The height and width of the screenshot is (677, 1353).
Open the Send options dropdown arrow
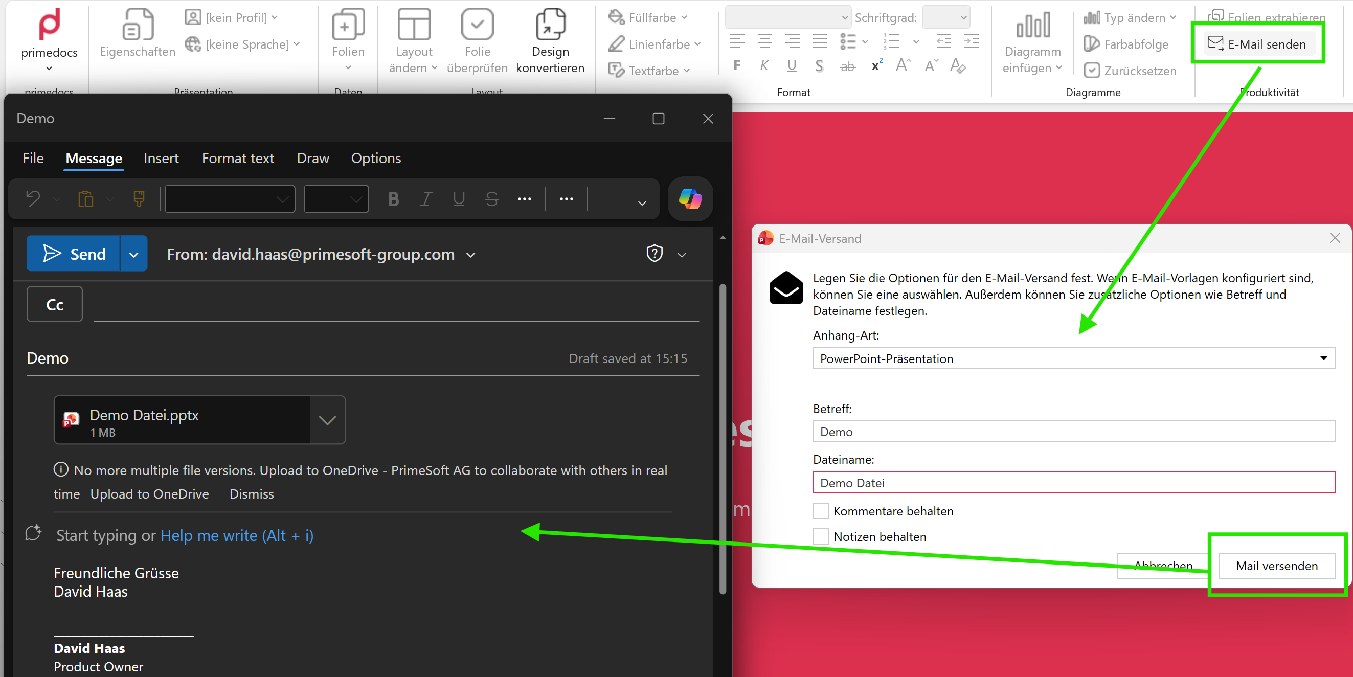point(134,254)
